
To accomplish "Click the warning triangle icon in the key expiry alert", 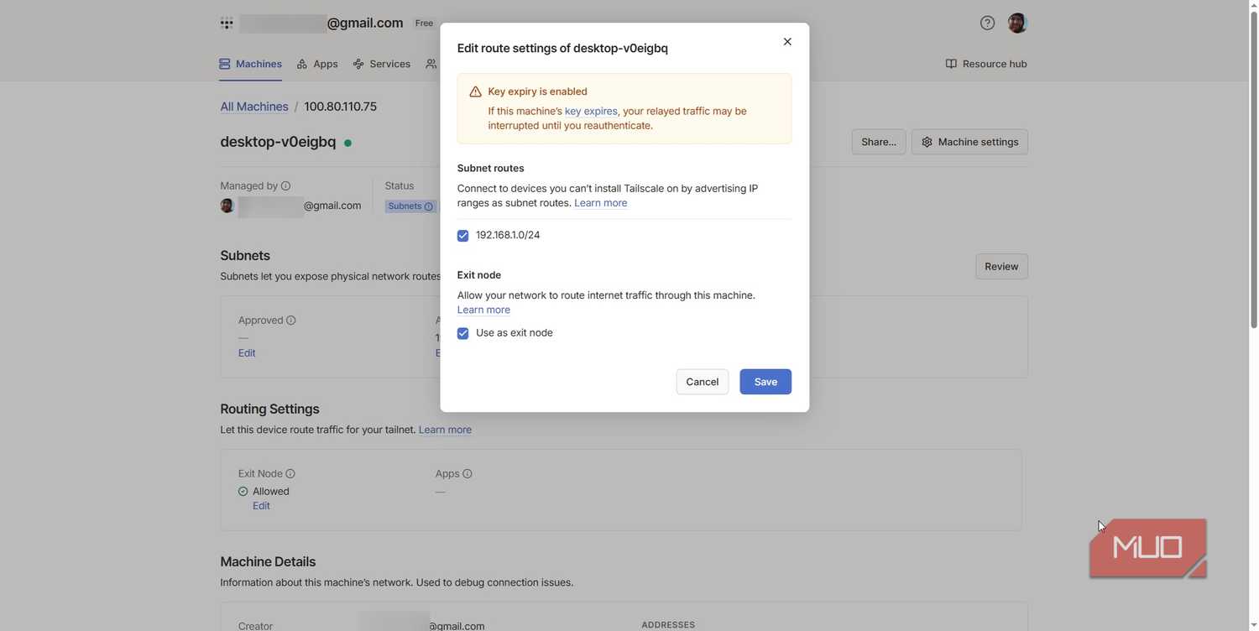I will pyautogui.click(x=475, y=91).
